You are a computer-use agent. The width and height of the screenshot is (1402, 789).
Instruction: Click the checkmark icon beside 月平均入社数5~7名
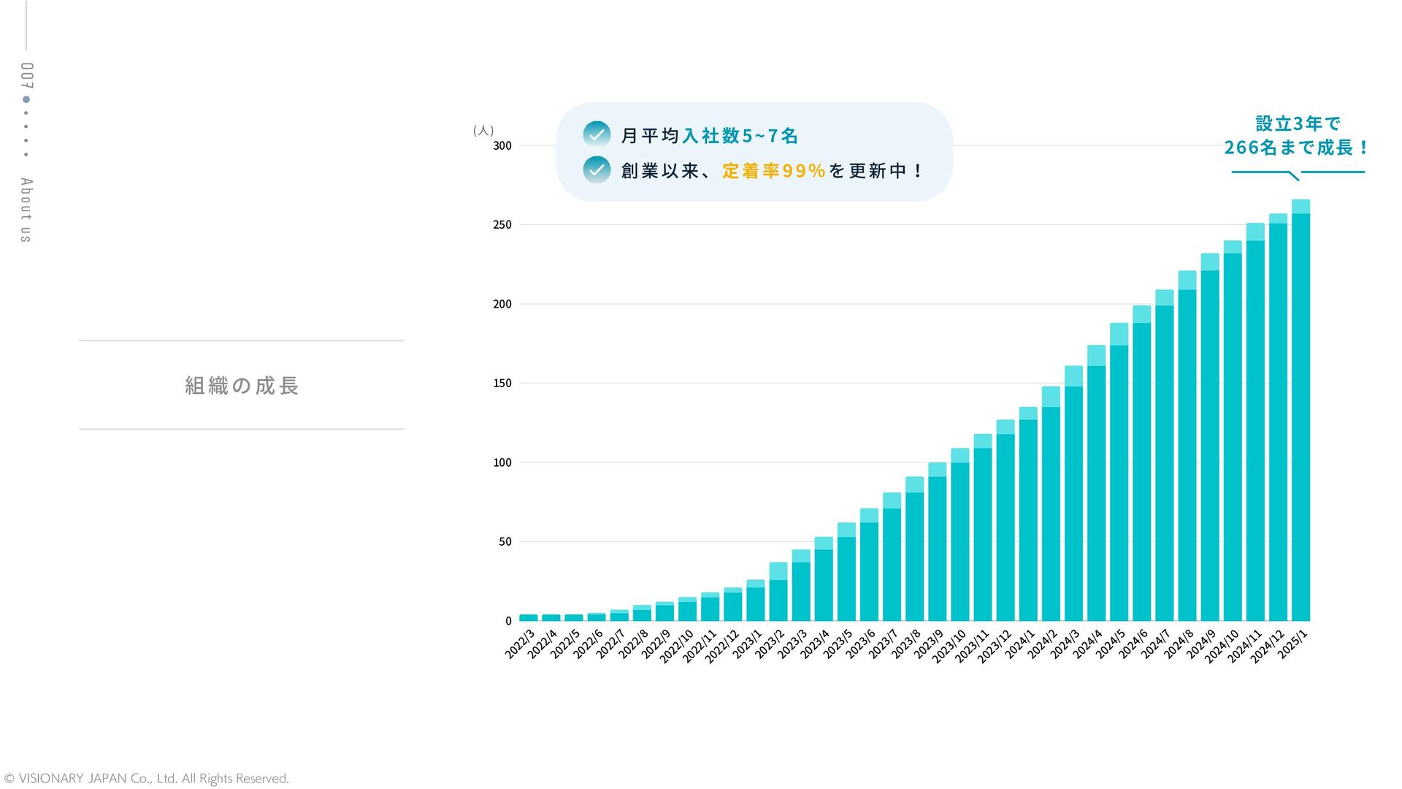click(x=597, y=134)
